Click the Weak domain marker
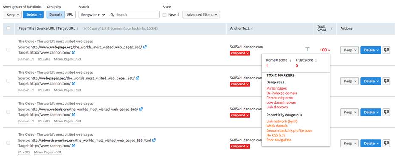The width and height of the screenshot is (398, 158). (x=277, y=126)
